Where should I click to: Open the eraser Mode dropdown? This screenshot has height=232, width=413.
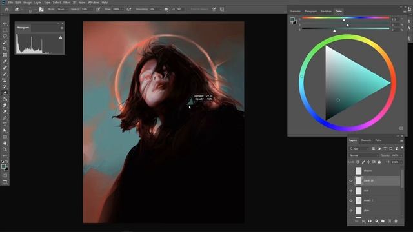[62, 9]
